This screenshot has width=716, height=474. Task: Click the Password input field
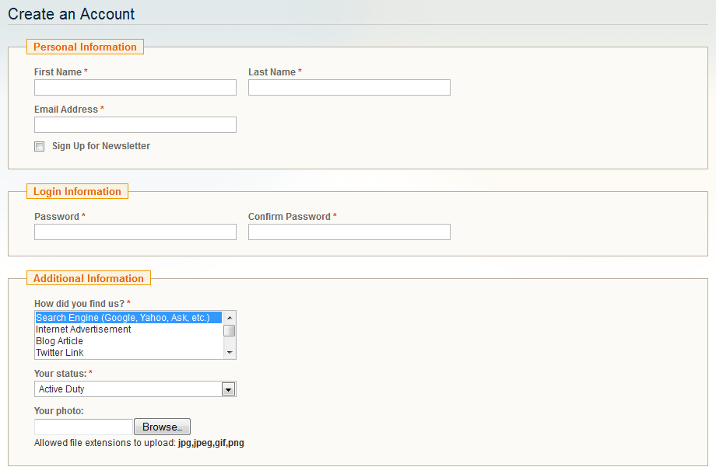[x=135, y=232]
